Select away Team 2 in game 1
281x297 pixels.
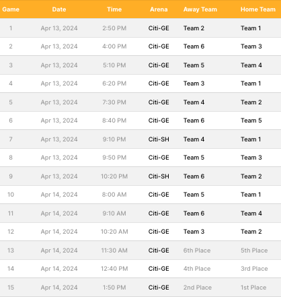[x=194, y=28]
